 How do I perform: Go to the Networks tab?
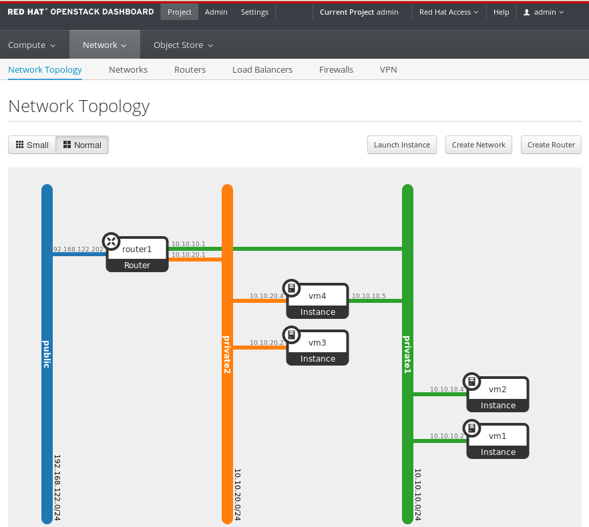128,70
